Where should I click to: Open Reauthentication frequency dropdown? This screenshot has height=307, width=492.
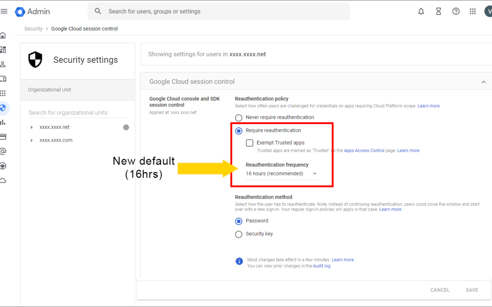tap(282, 174)
